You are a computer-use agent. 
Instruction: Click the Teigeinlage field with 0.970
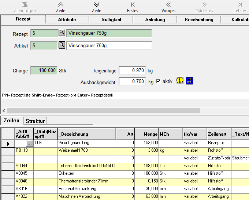tap(132, 70)
